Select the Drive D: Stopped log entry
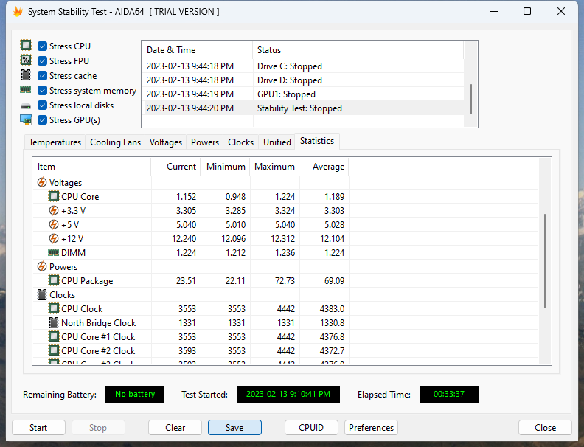This screenshot has height=447, width=584. 303,80
